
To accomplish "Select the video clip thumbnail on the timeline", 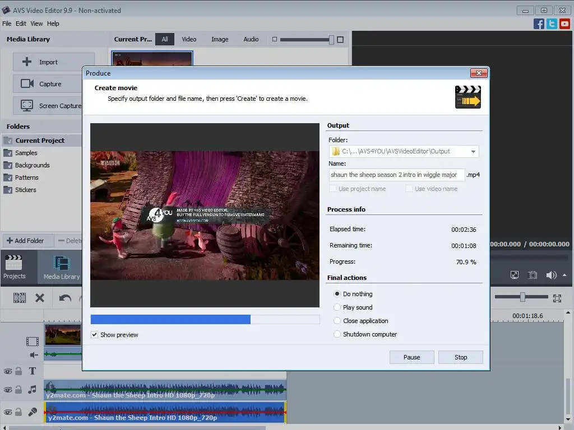I will coord(63,334).
